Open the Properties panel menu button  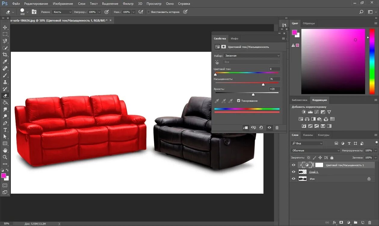click(283, 38)
